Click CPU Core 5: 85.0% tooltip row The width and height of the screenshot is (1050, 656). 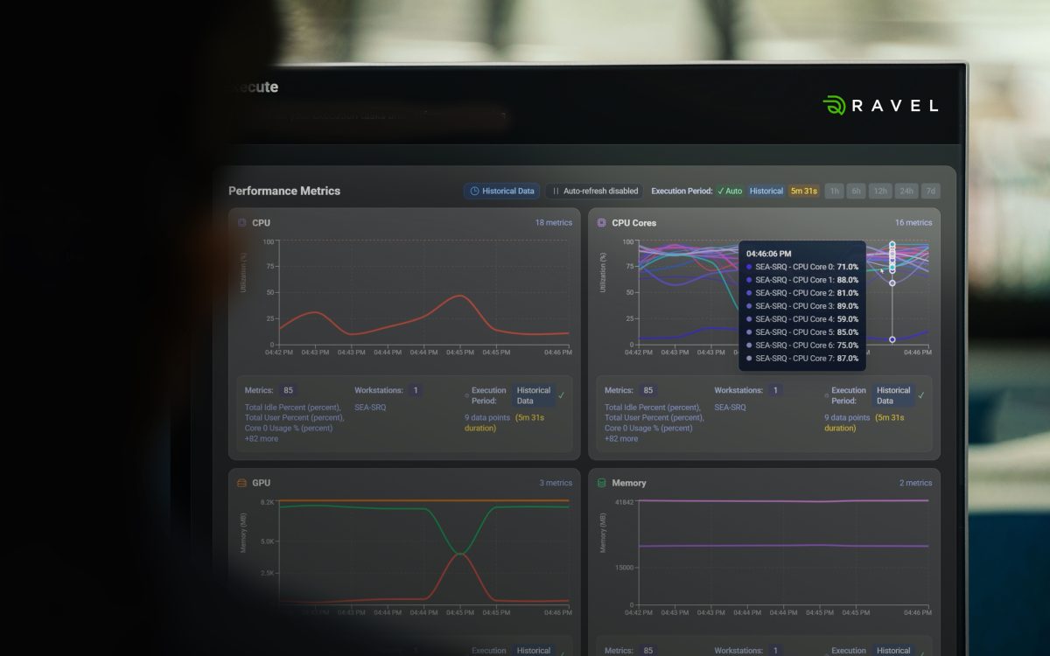[x=802, y=332]
